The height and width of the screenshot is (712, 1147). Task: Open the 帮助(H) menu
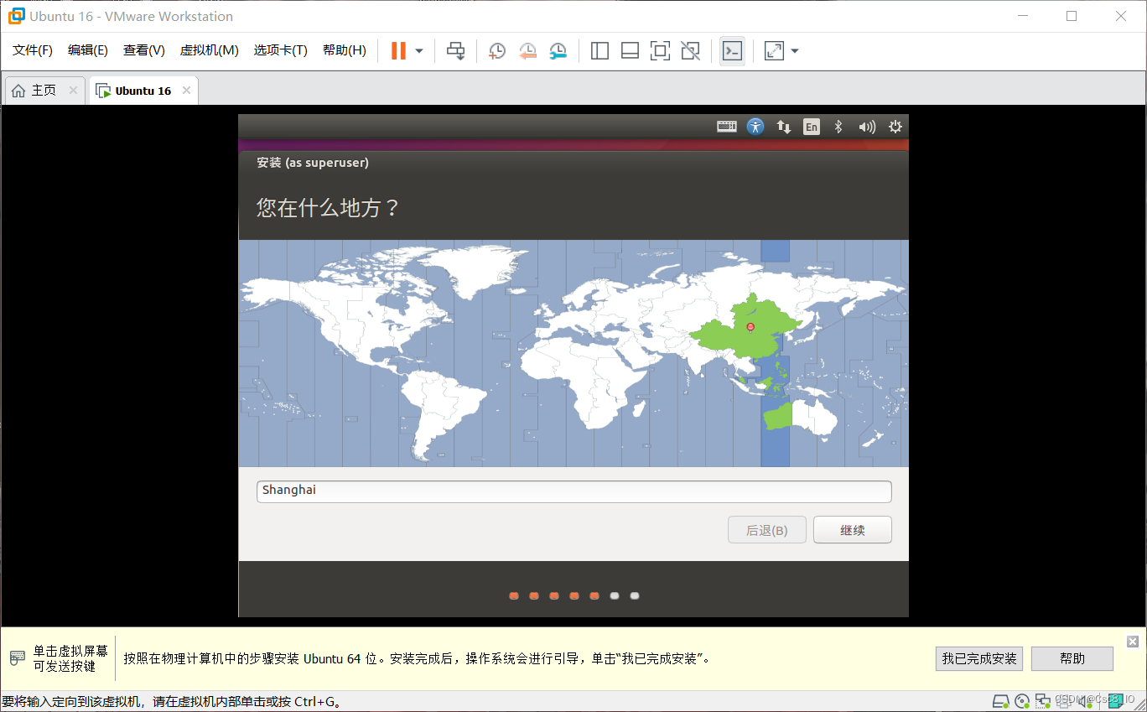(x=345, y=50)
